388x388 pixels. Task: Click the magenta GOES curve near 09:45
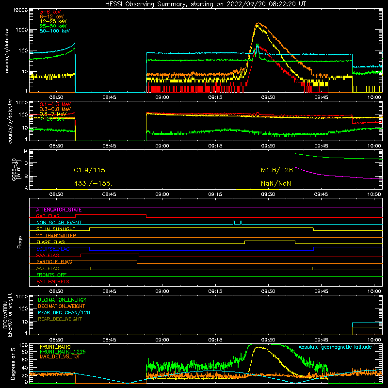tap(321, 175)
